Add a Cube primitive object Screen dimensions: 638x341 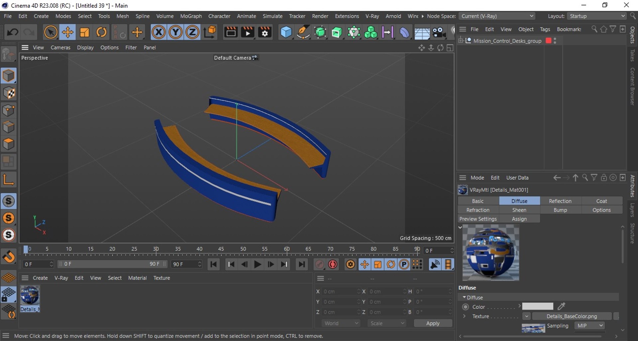tap(286, 33)
